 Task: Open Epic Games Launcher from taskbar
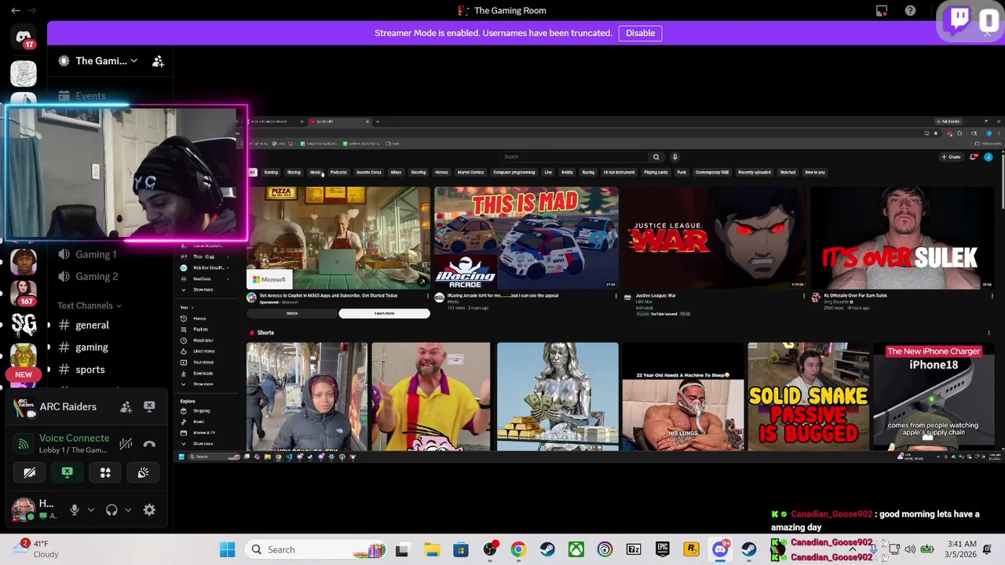coord(663,550)
